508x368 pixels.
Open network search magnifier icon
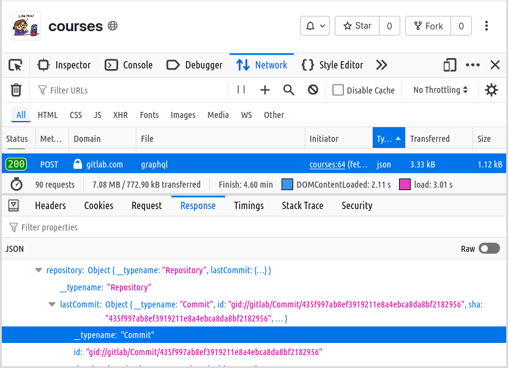tap(289, 90)
